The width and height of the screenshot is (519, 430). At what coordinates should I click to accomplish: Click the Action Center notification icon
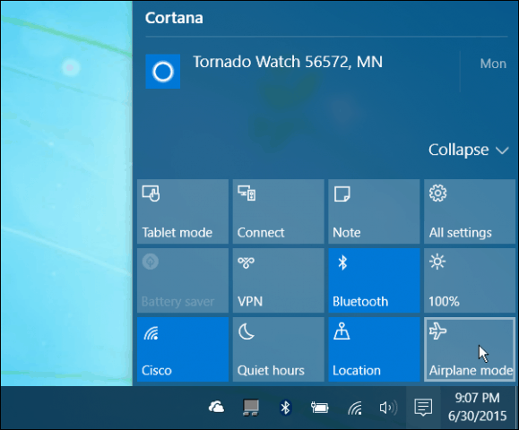pyautogui.click(x=423, y=408)
